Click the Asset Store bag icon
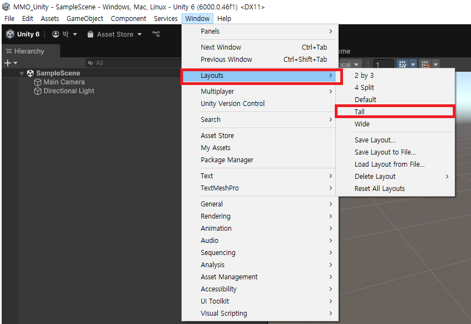 point(90,34)
